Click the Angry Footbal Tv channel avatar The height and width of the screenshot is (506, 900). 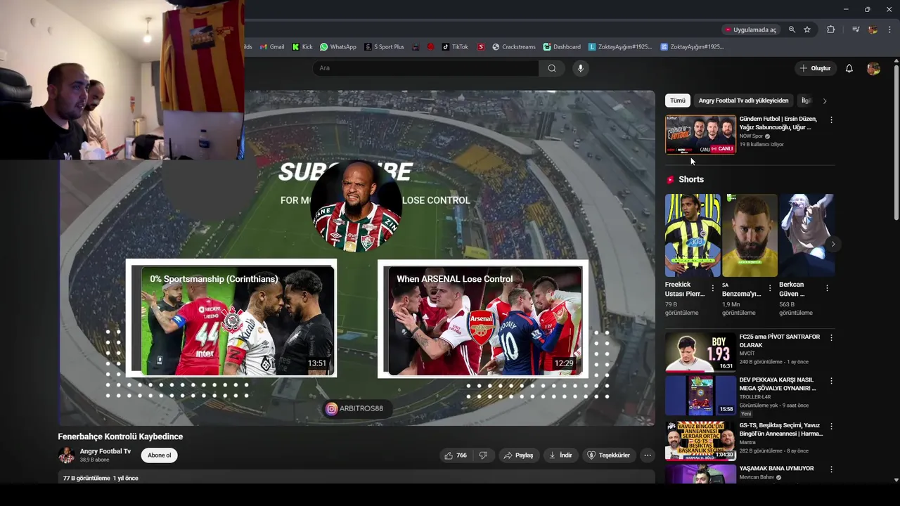click(66, 455)
